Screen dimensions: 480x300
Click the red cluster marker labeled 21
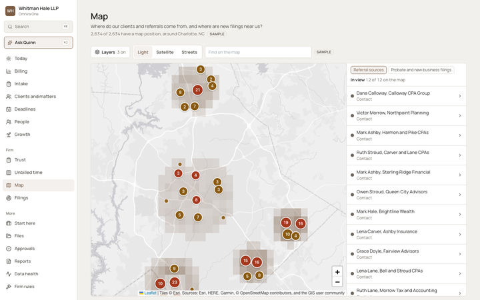coord(197,90)
